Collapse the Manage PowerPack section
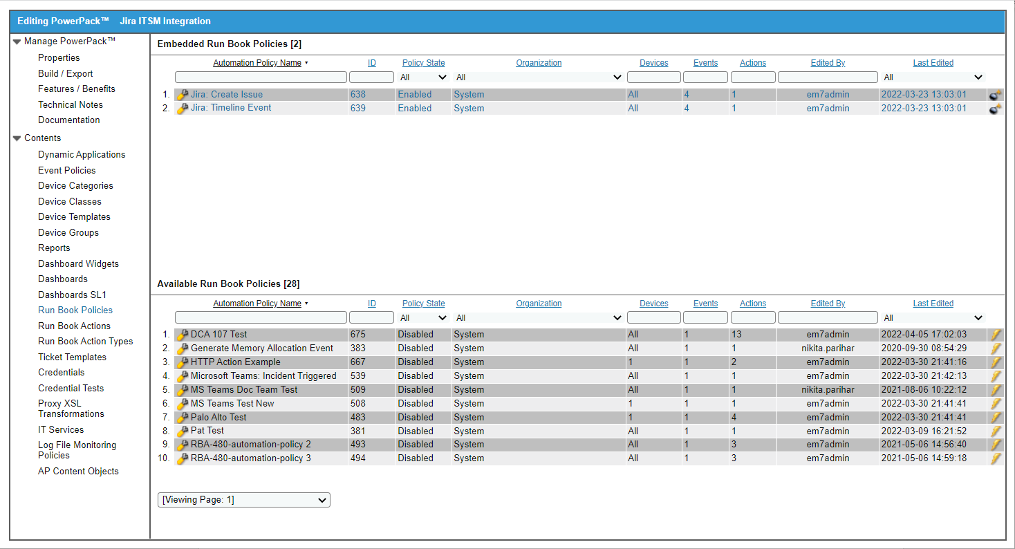Screen dimensions: 1015x549 (17, 41)
